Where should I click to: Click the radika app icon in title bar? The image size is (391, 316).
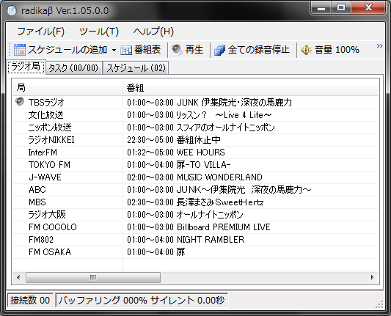12,10
